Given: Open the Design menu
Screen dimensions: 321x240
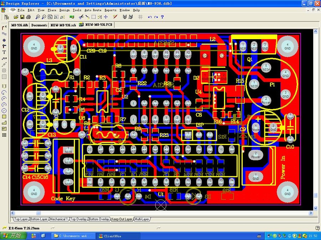Looking at the screenshot, I should pos(64,10).
